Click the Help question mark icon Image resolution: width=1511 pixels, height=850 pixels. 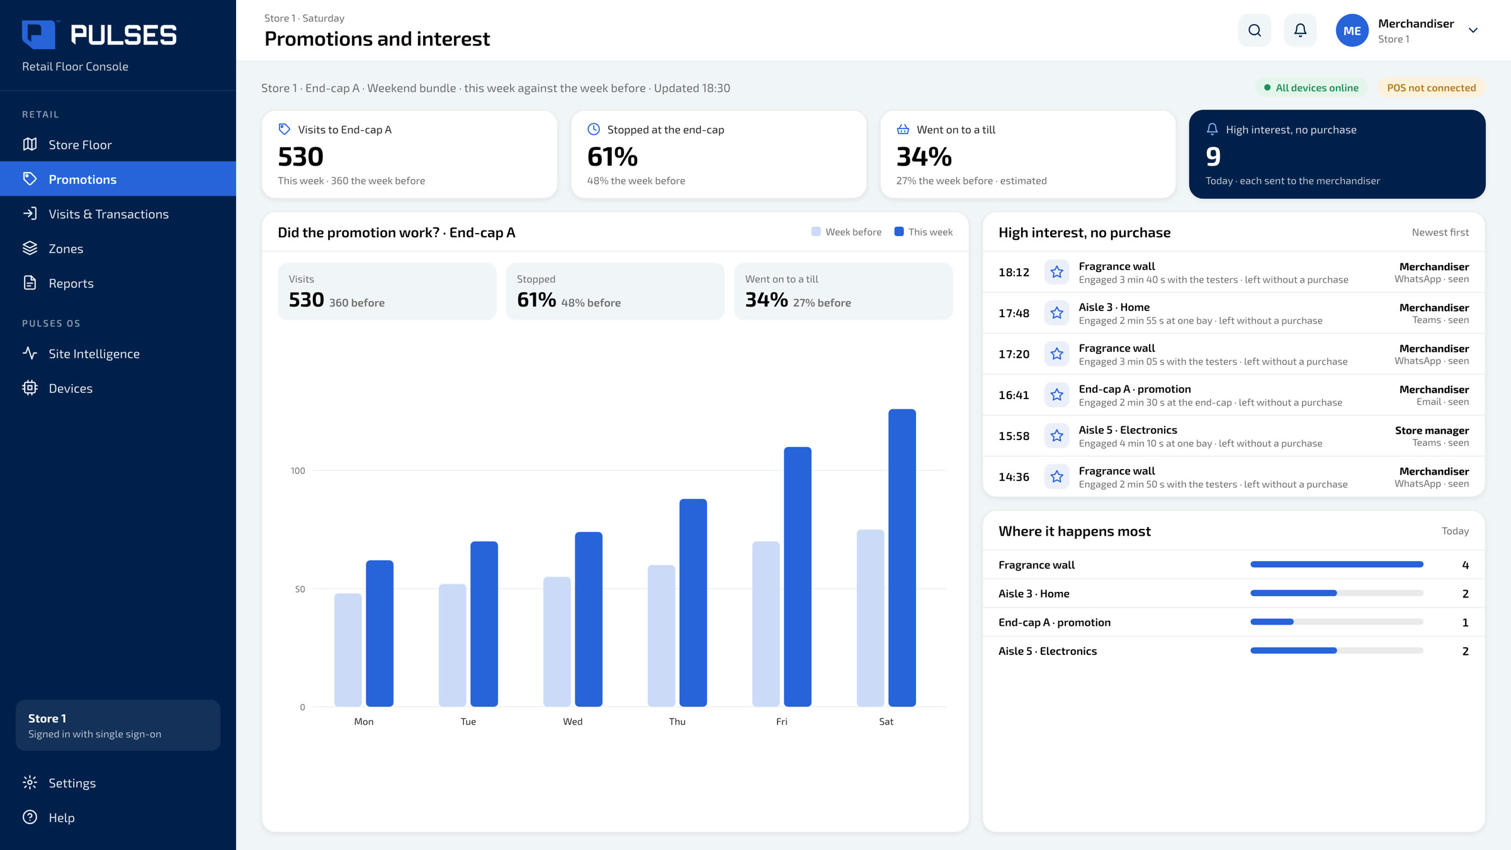coord(30,817)
